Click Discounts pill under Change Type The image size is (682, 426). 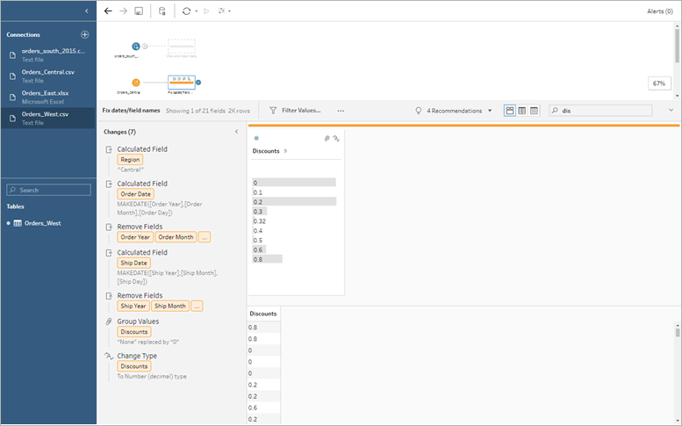click(134, 366)
